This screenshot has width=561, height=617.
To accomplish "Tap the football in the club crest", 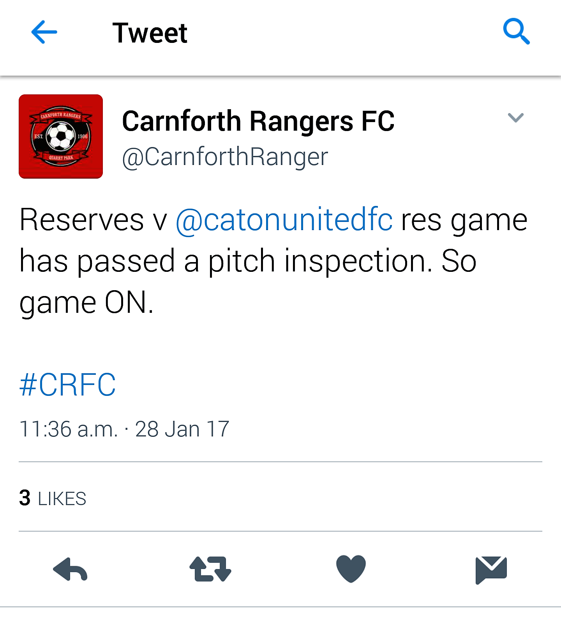I will coord(61,136).
